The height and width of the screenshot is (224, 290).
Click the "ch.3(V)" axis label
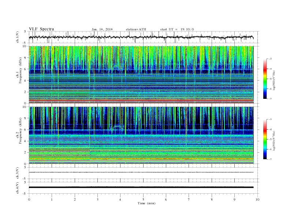point(18,173)
